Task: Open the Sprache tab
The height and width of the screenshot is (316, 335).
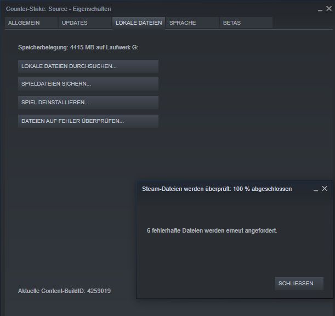Action: pyautogui.click(x=192, y=22)
